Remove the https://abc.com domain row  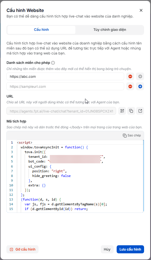tap(130, 77)
